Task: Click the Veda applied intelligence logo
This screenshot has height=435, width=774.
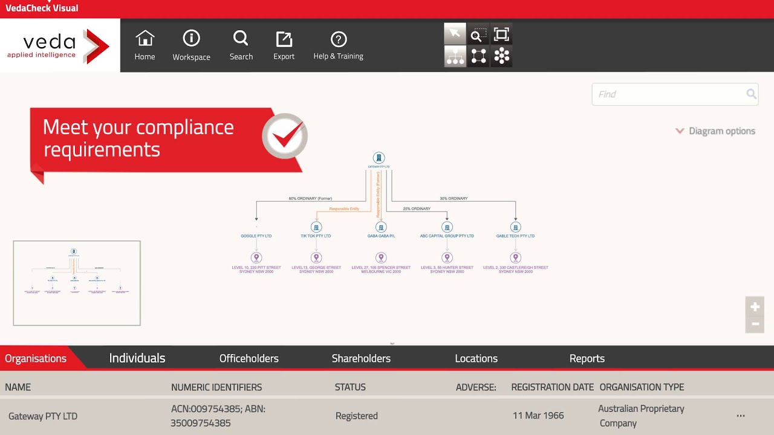Action: tap(59, 46)
